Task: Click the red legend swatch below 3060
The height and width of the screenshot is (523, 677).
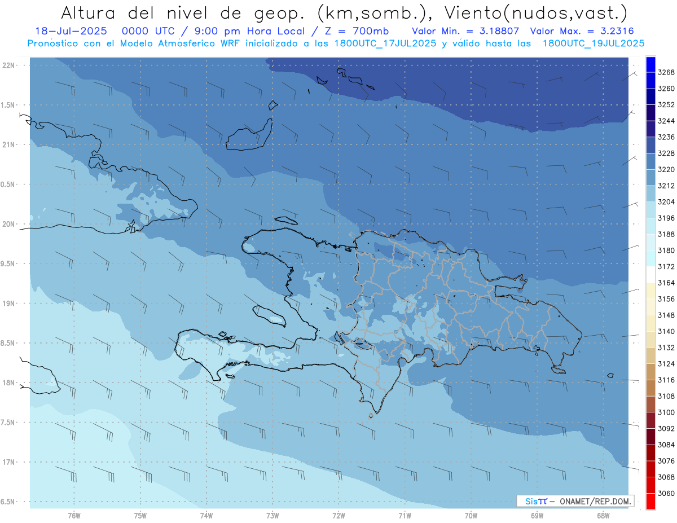Action: tap(650, 501)
